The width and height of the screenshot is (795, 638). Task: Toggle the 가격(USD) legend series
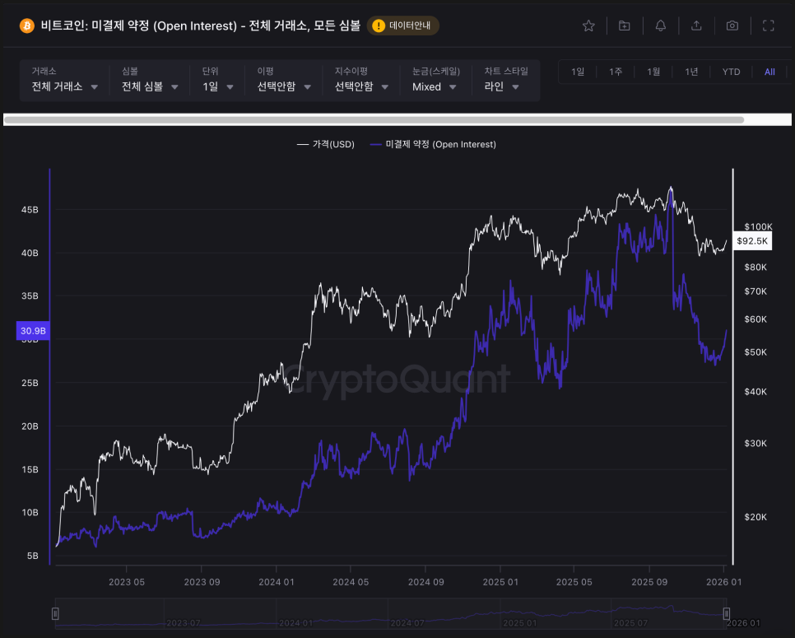pyautogui.click(x=326, y=144)
